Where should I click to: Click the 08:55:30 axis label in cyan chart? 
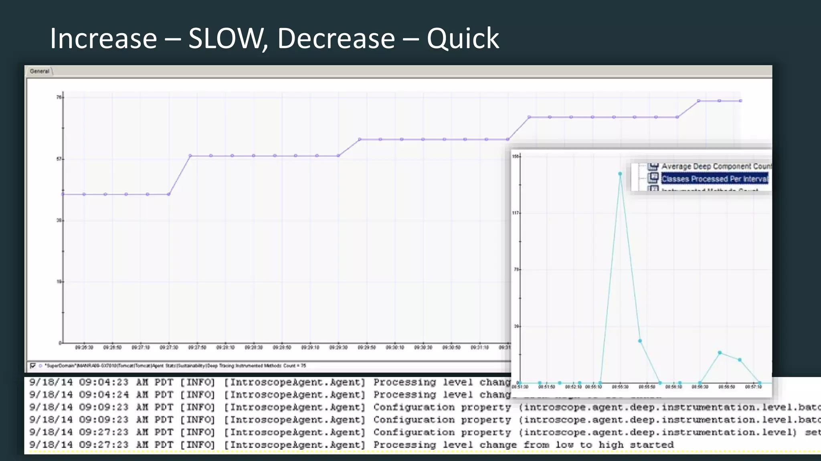pyautogui.click(x=620, y=387)
